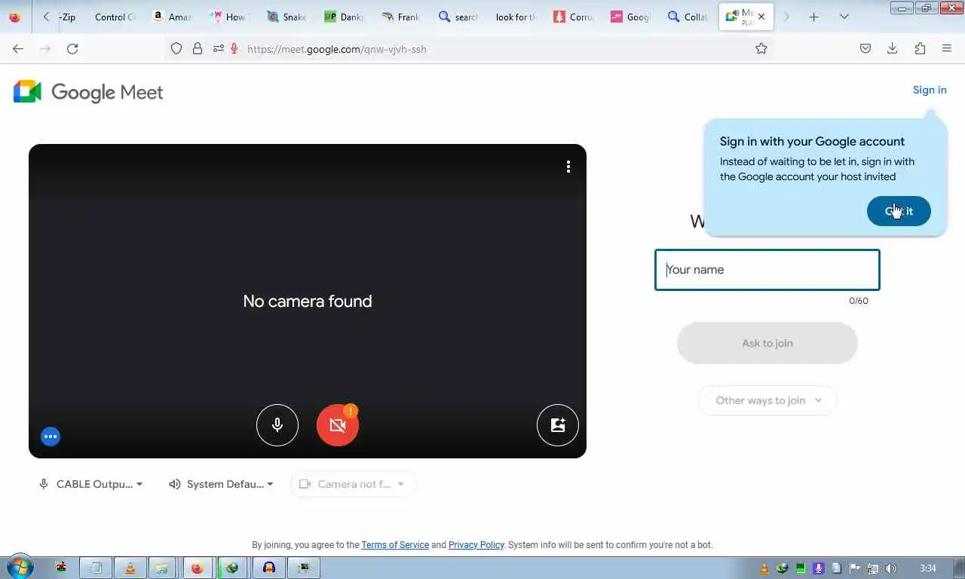
Task: Open the Firefox hamburger menu
Action: (x=947, y=49)
